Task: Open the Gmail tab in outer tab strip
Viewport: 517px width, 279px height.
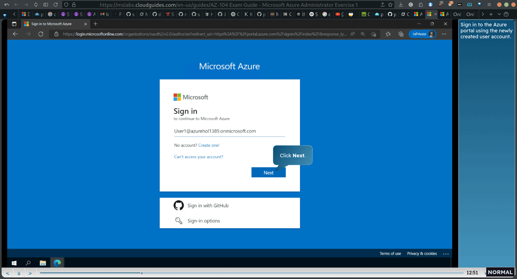Action: (x=105, y=14)
